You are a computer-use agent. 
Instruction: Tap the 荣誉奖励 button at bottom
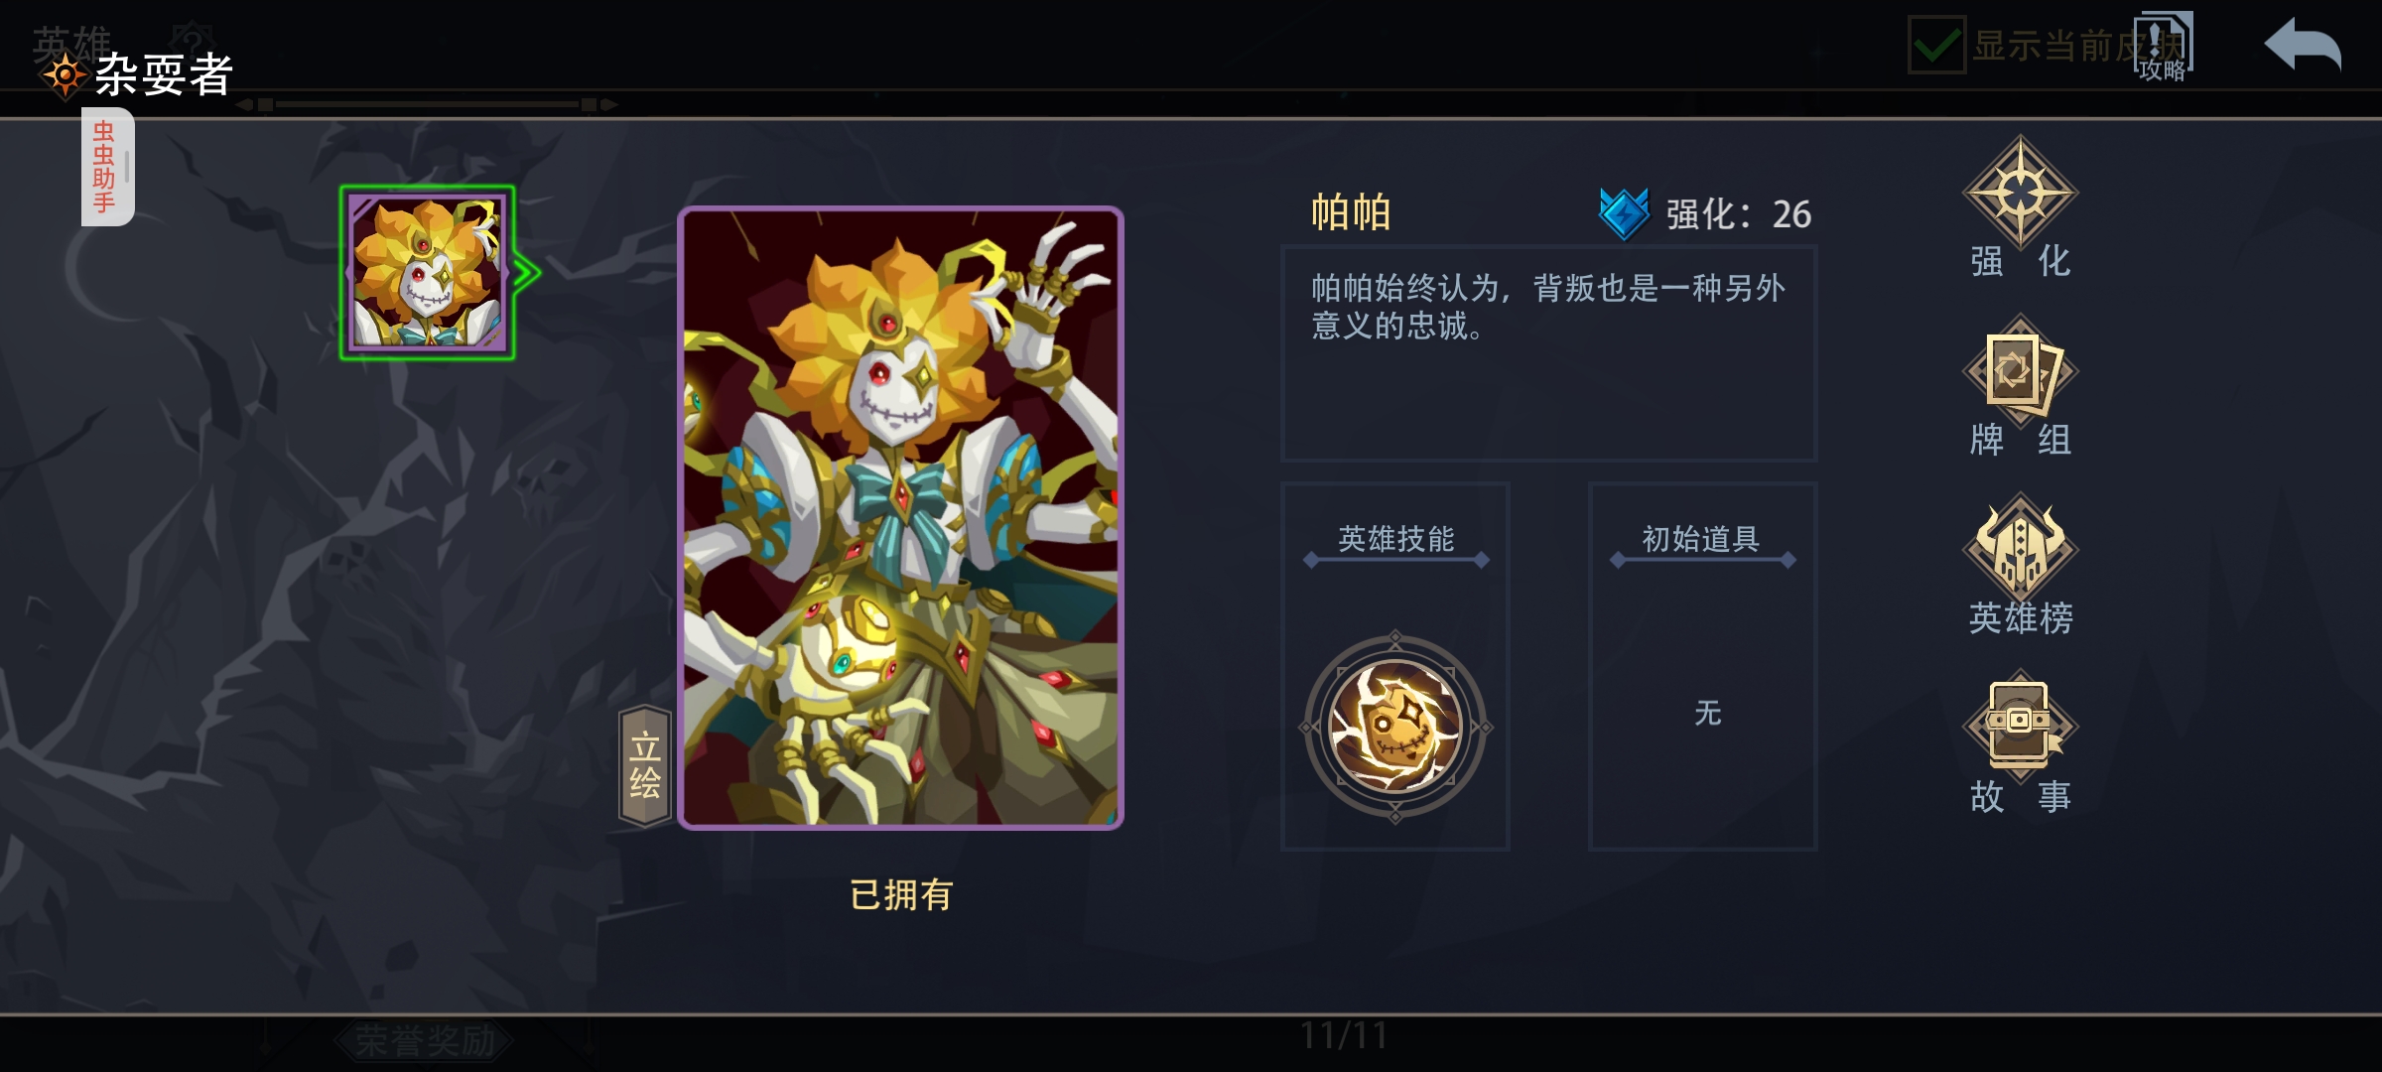(x=425, y=1040)
